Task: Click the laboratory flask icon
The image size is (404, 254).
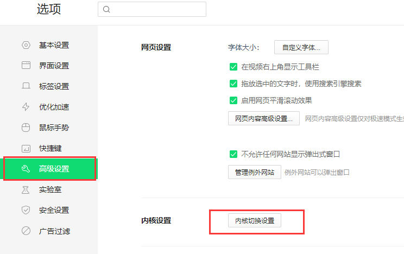Action: coord(26,189)
